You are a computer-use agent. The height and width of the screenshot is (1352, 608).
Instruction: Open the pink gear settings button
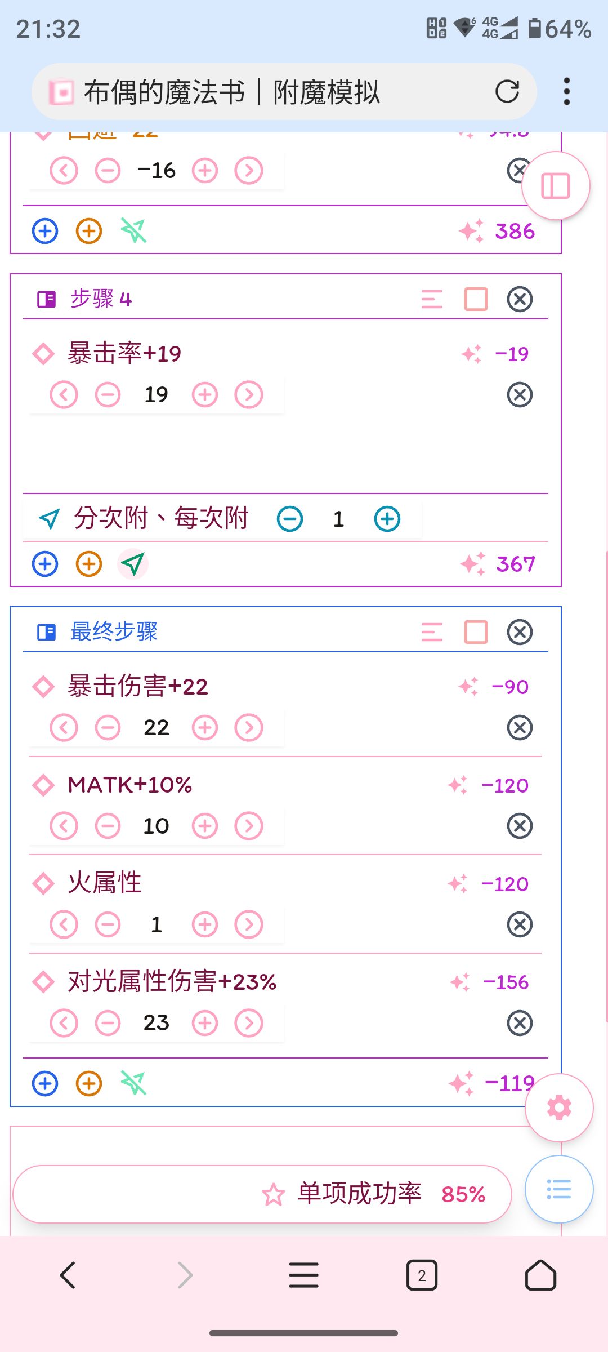tap(559, 1108)
